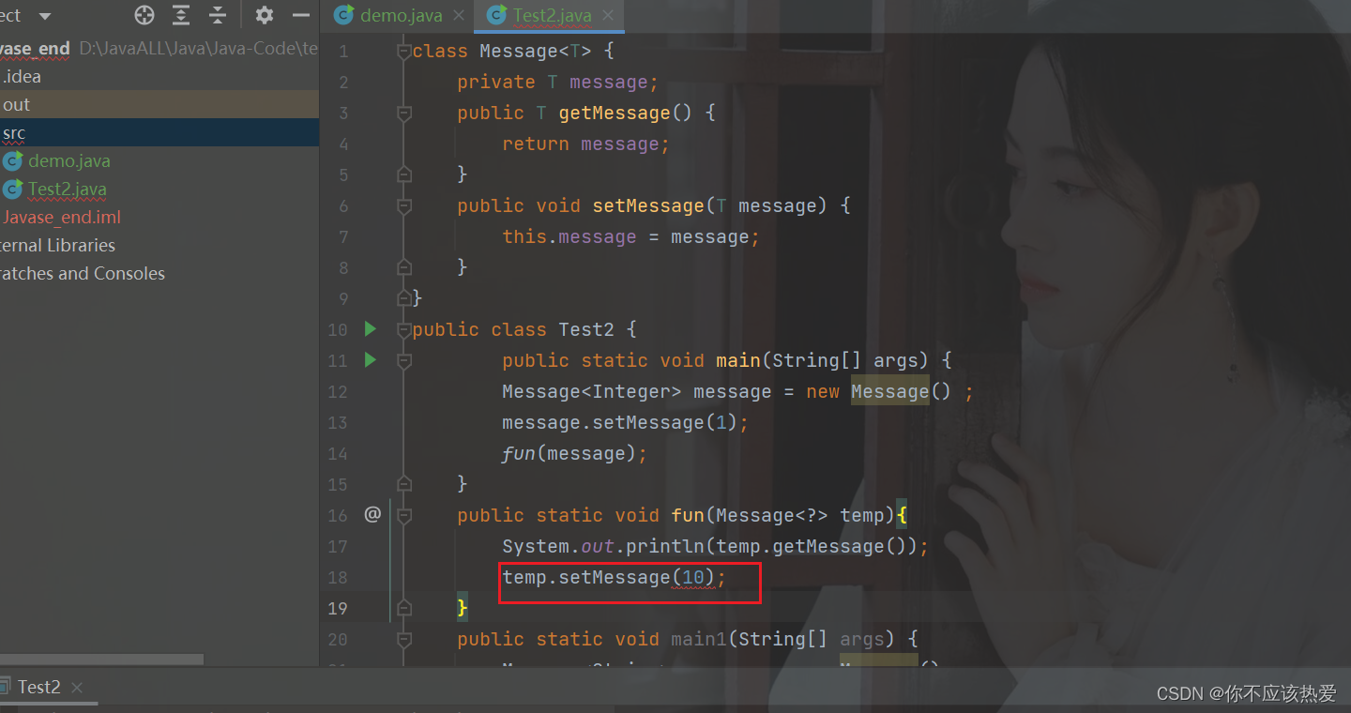1351x713 pixels.
Task: Click the run gutter arrow on line 10
Action: (x=369, y=329)
